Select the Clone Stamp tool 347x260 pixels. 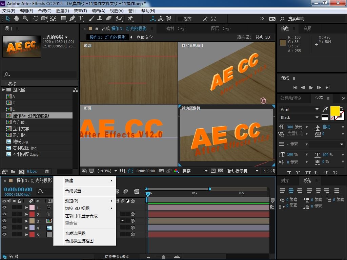point(100,18)
